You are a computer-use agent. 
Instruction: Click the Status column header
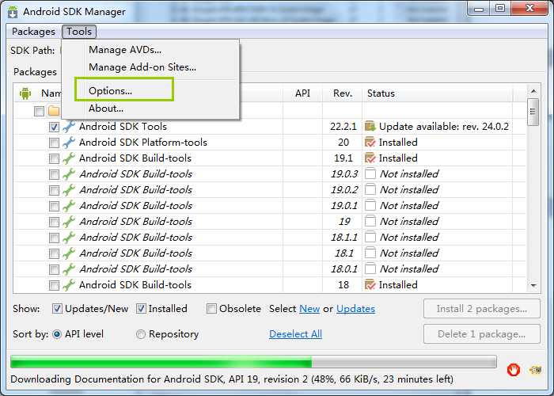pyautogui.click(x=438, y=93)
